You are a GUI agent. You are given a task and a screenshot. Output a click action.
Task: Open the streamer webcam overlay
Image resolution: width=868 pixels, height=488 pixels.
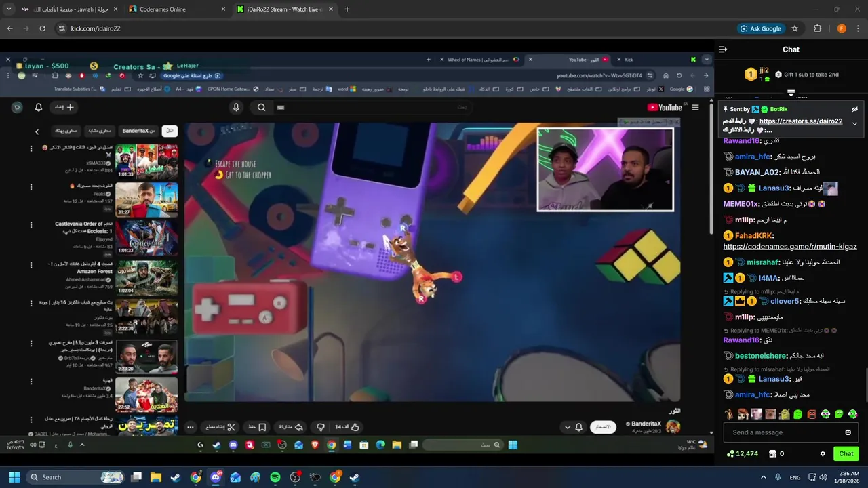pyautogui.click(x=606, y=169)
